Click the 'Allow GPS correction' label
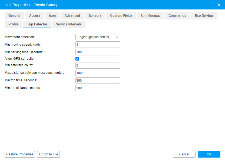Viewport: 225px width, 160px height. coord(20,59)
